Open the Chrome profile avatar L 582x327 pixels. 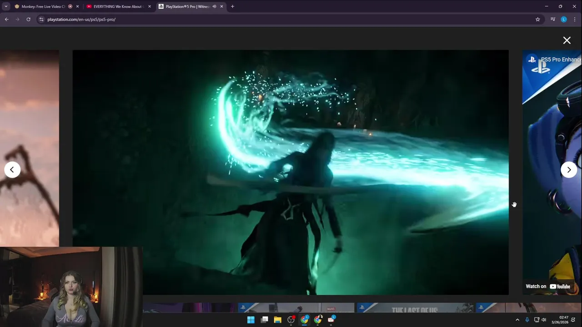[564, 20]
